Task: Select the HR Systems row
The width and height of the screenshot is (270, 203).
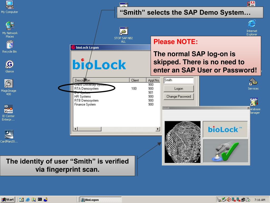Action: tap(117, 96)
